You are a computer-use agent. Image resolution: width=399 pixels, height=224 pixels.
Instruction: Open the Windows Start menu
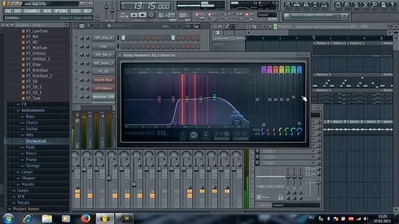[x=8, y=218]
